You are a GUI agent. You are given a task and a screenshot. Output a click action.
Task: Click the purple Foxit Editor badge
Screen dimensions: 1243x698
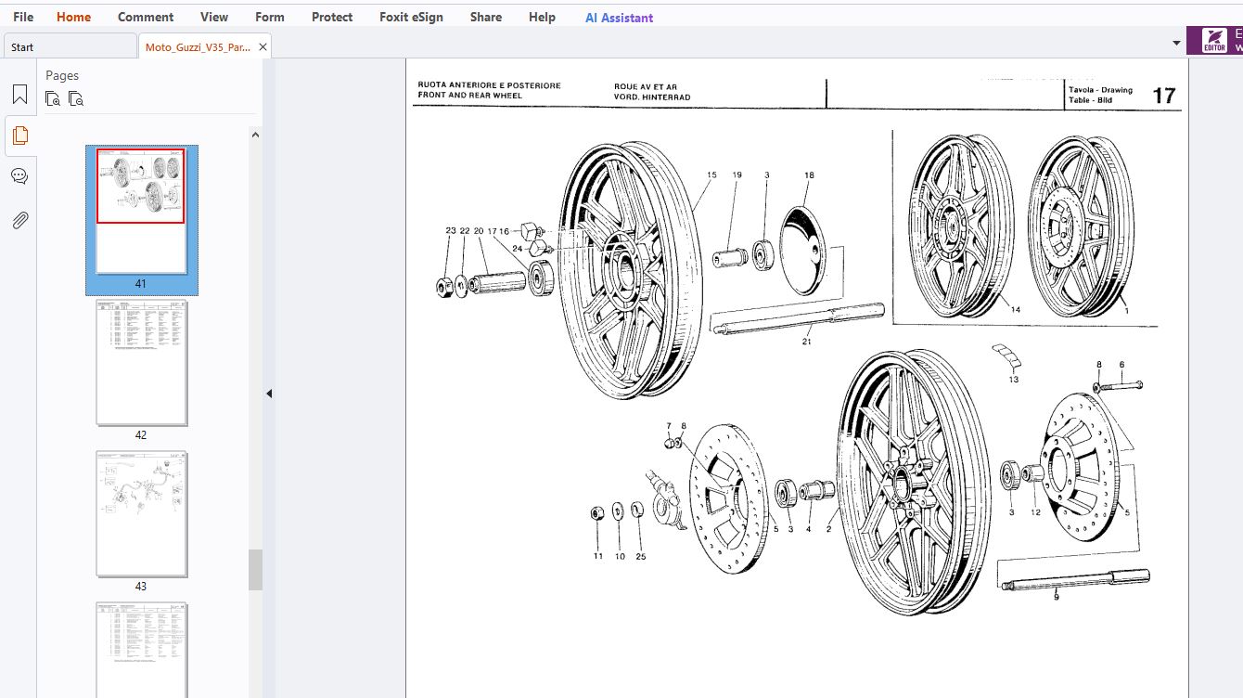[1216, 41]
